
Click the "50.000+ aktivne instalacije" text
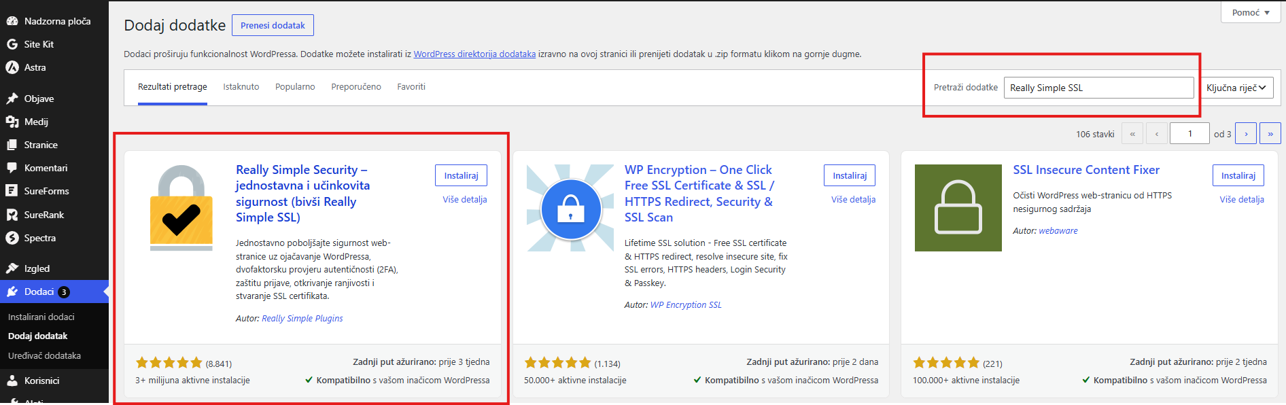(x=575, y=381)
